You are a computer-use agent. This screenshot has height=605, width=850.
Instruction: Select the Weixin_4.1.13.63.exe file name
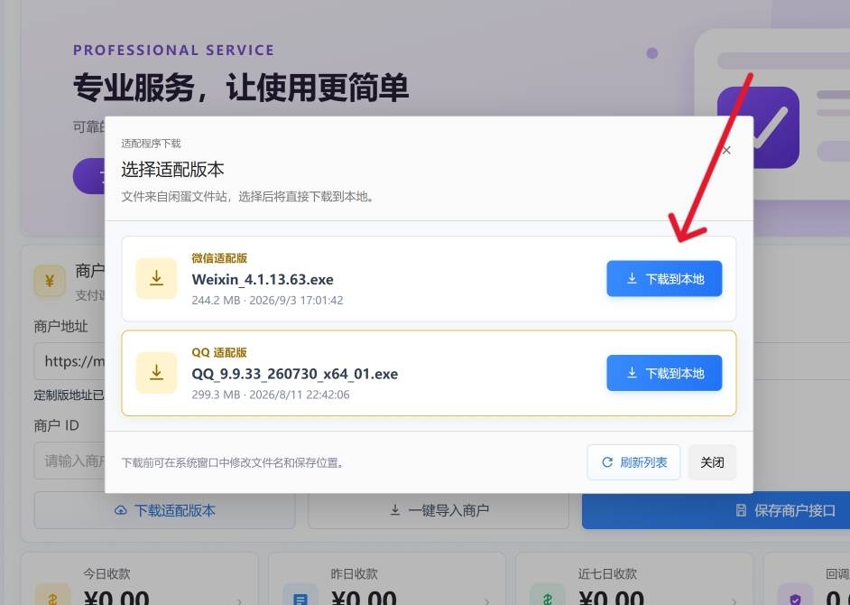coord(263,279)
